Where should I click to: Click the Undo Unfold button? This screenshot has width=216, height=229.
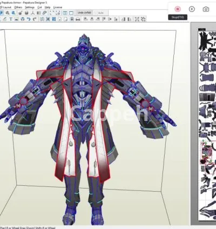84,12
